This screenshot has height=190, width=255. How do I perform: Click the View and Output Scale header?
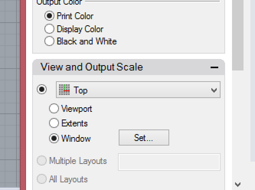point(92,67)
